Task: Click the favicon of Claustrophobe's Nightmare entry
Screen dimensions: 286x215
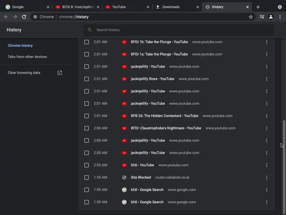Action: tap(124, 128)
